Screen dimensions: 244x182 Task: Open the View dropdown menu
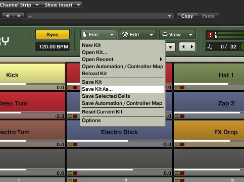click(177, 35)
